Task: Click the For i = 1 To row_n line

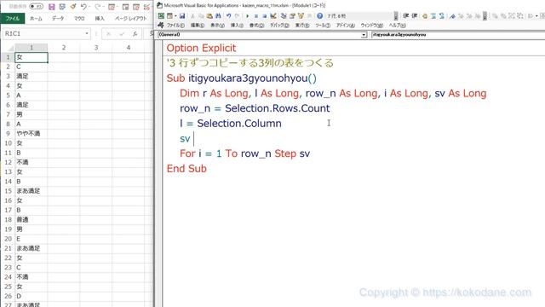Action: pyautogui.click(x=244, y=153)
